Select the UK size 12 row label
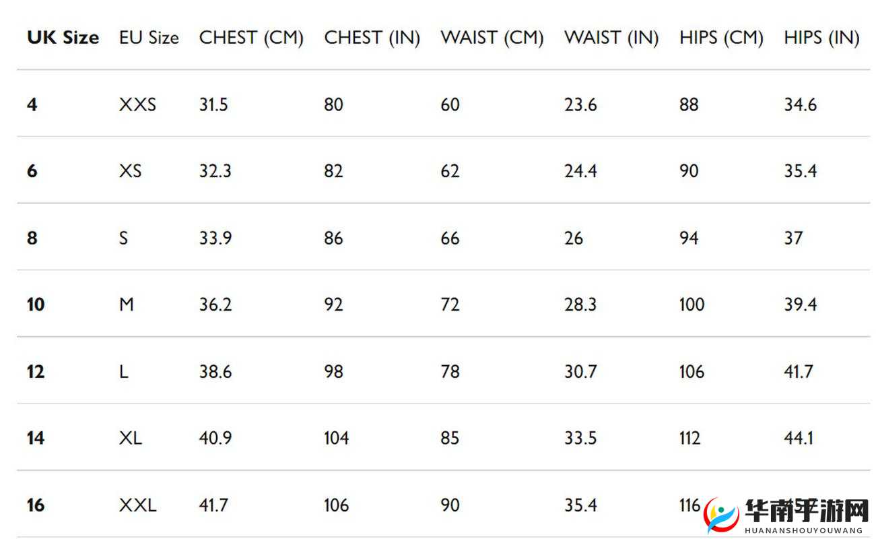This screenshot has width=876, height=539. tap(36, 371)
